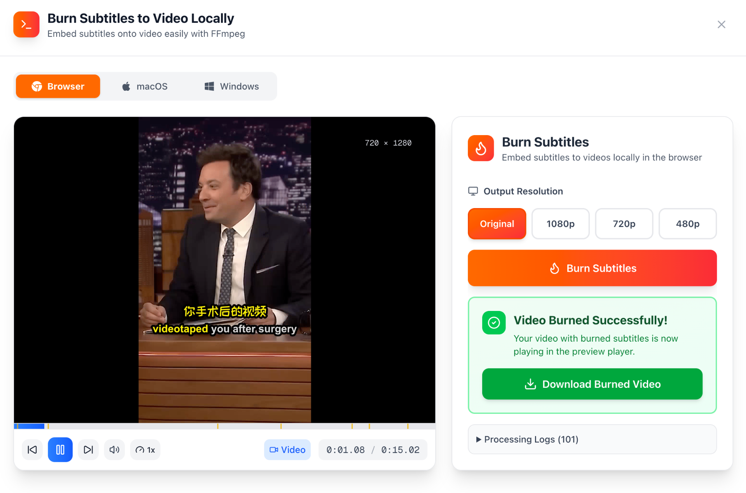Skip to next subtitle segment
Viewport: 746px width, 493px height.
(x=88, y=450)
